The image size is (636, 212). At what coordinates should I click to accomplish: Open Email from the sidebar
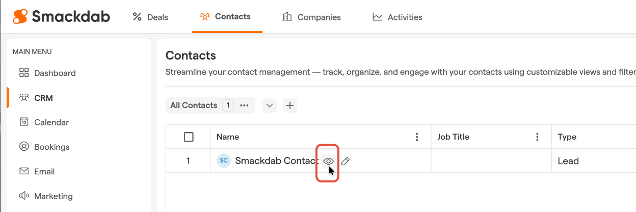pos(44,171)
